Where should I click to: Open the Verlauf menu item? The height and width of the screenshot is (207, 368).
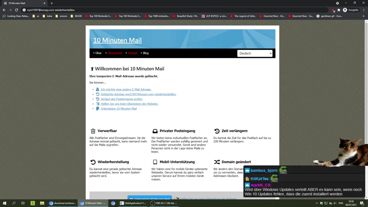pyautogui.click(x=132, y=53)
